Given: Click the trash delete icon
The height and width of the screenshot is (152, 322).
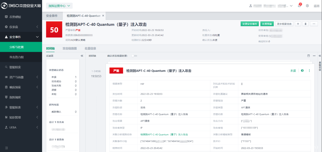Looking at the screenshot, I should click(x=305, y=24).
